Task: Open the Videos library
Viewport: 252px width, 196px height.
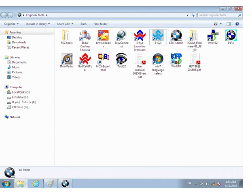Action: [x=16, y=77]
